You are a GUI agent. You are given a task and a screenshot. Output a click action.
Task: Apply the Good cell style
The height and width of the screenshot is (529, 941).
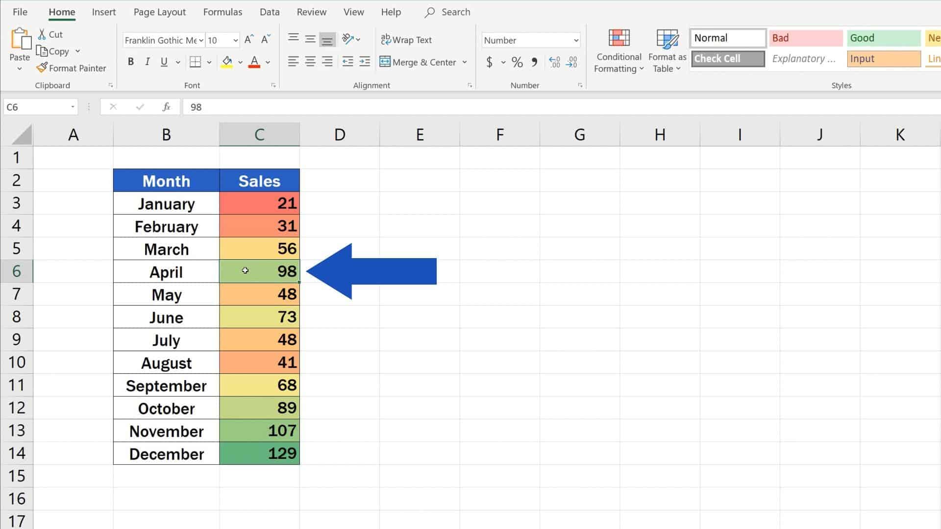tap(883, 38)
